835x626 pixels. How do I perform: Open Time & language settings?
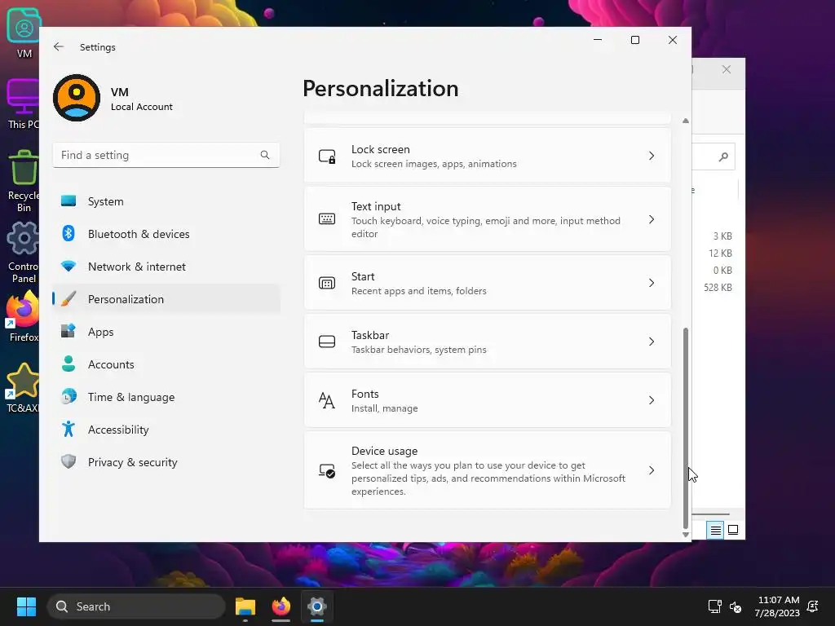[166, 397]
